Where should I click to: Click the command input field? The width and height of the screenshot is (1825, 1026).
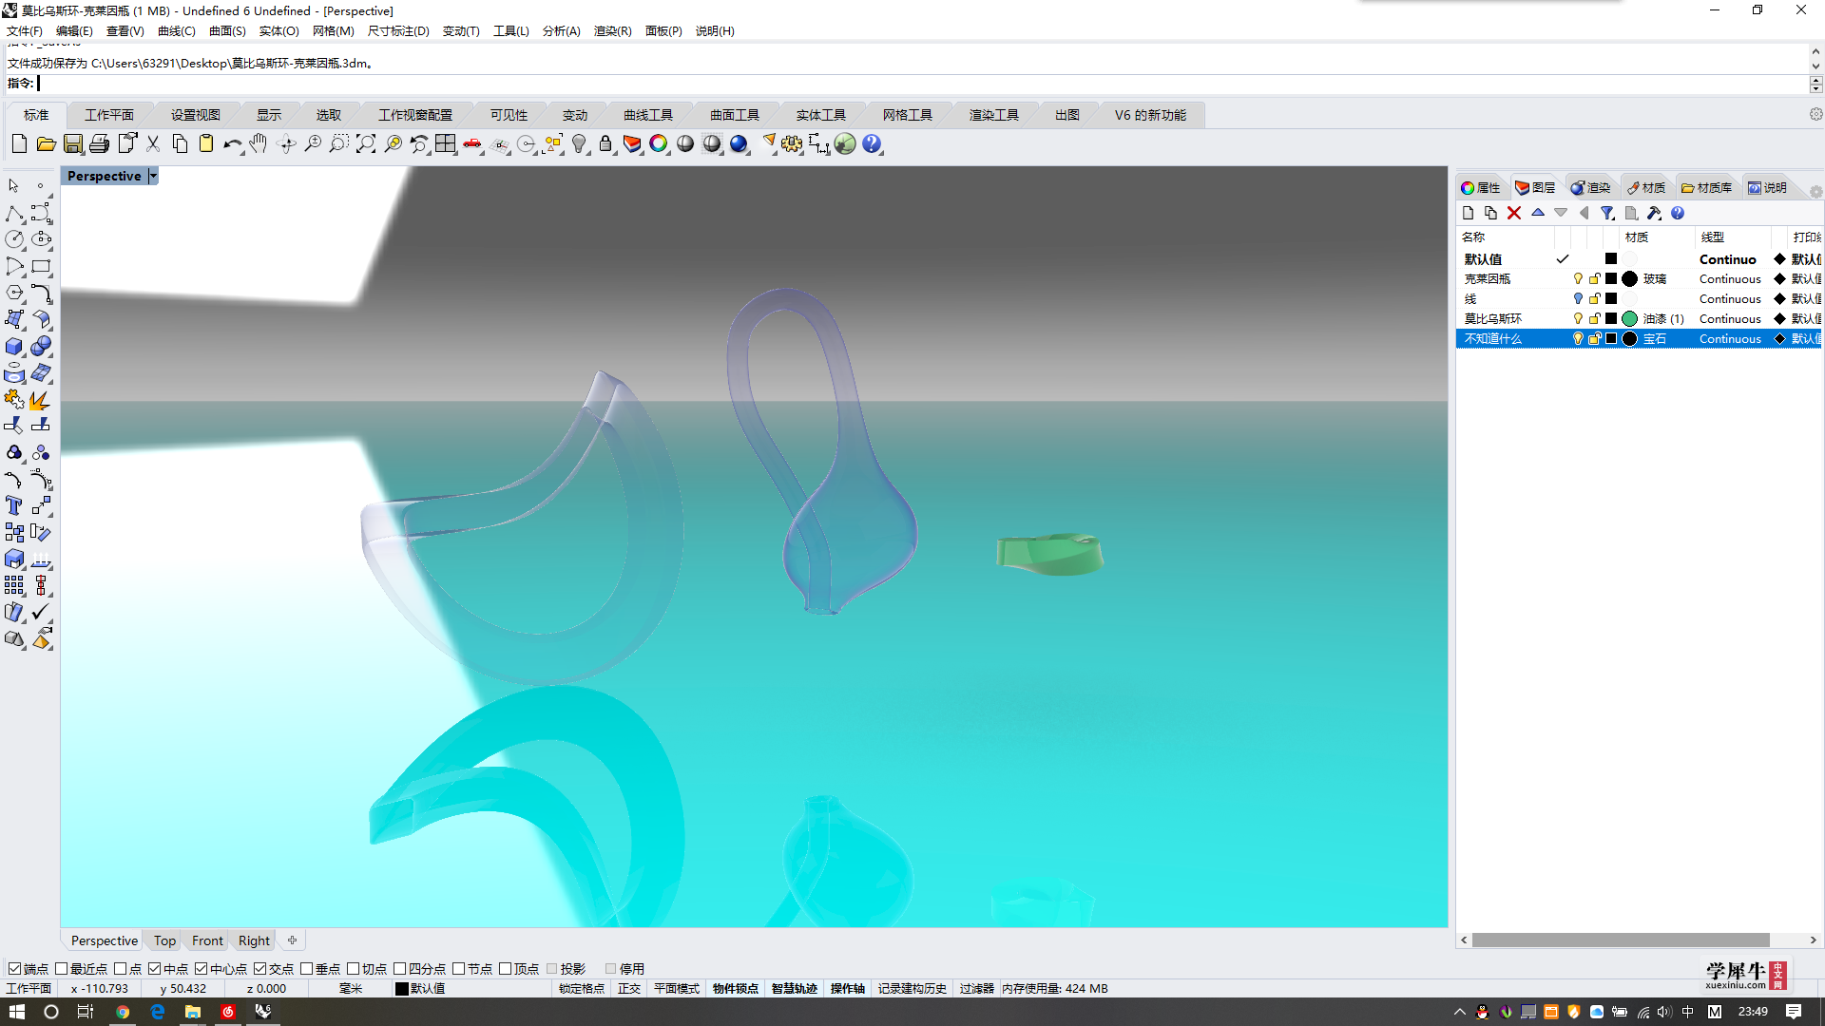(922, 84)
